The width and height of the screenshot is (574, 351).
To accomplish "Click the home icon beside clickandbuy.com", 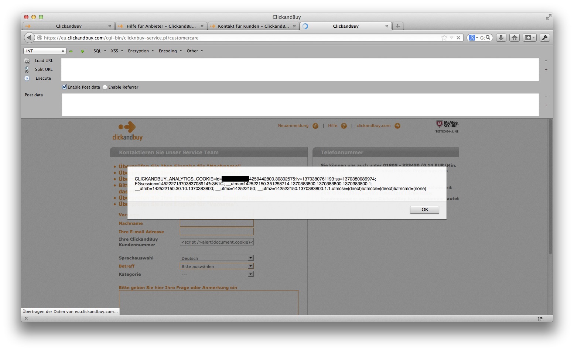I will (x=397, y=126).
